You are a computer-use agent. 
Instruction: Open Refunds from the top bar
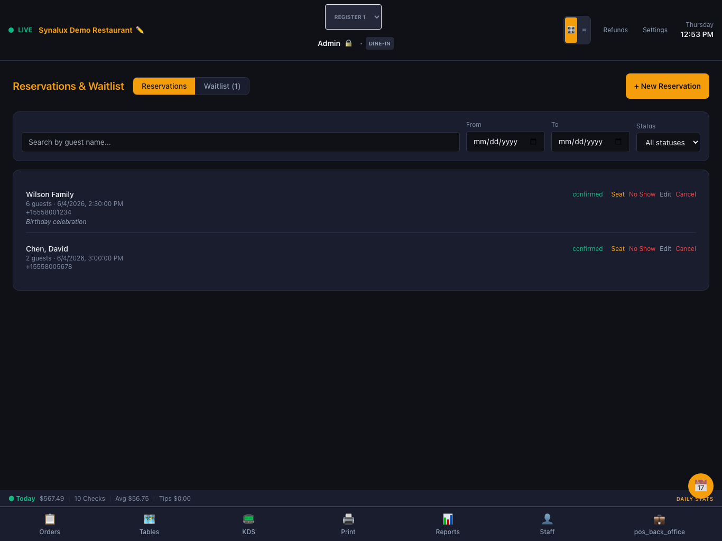click(x=615, y=30)
